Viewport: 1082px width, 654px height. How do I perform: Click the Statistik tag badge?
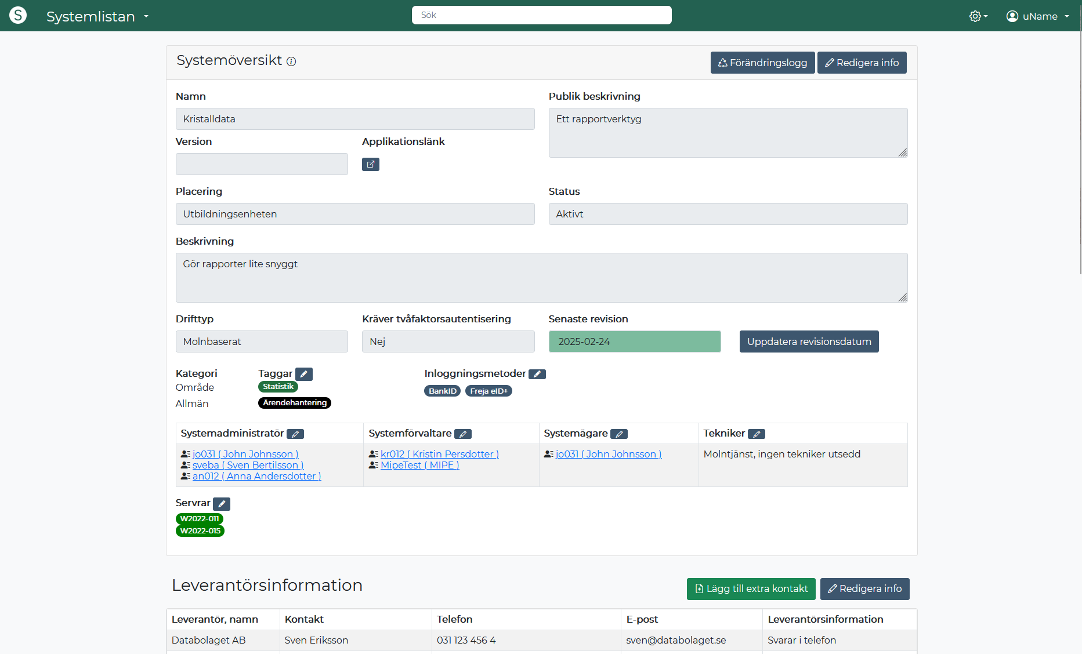pos(278,387)
